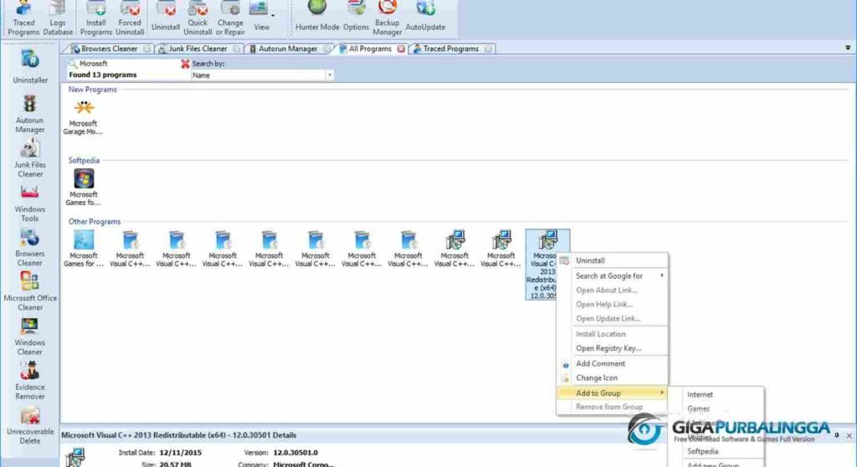Select Browsers Cleaner in the sidebar
This screenshot has width=857, height=467.
(x=30, y=247)
